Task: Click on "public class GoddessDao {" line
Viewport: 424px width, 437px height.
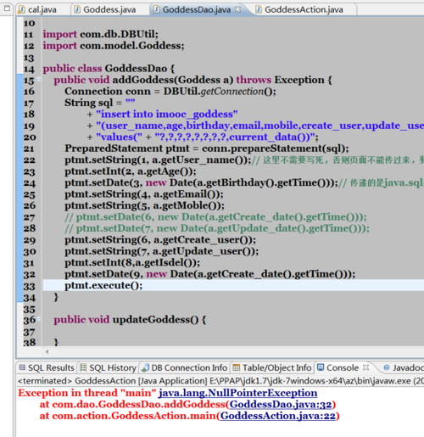Action: [109, 69]
